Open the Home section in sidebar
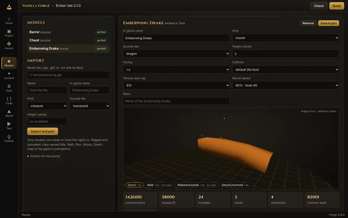Viewport: 348px width, 218px height. (x=9, y=21)
